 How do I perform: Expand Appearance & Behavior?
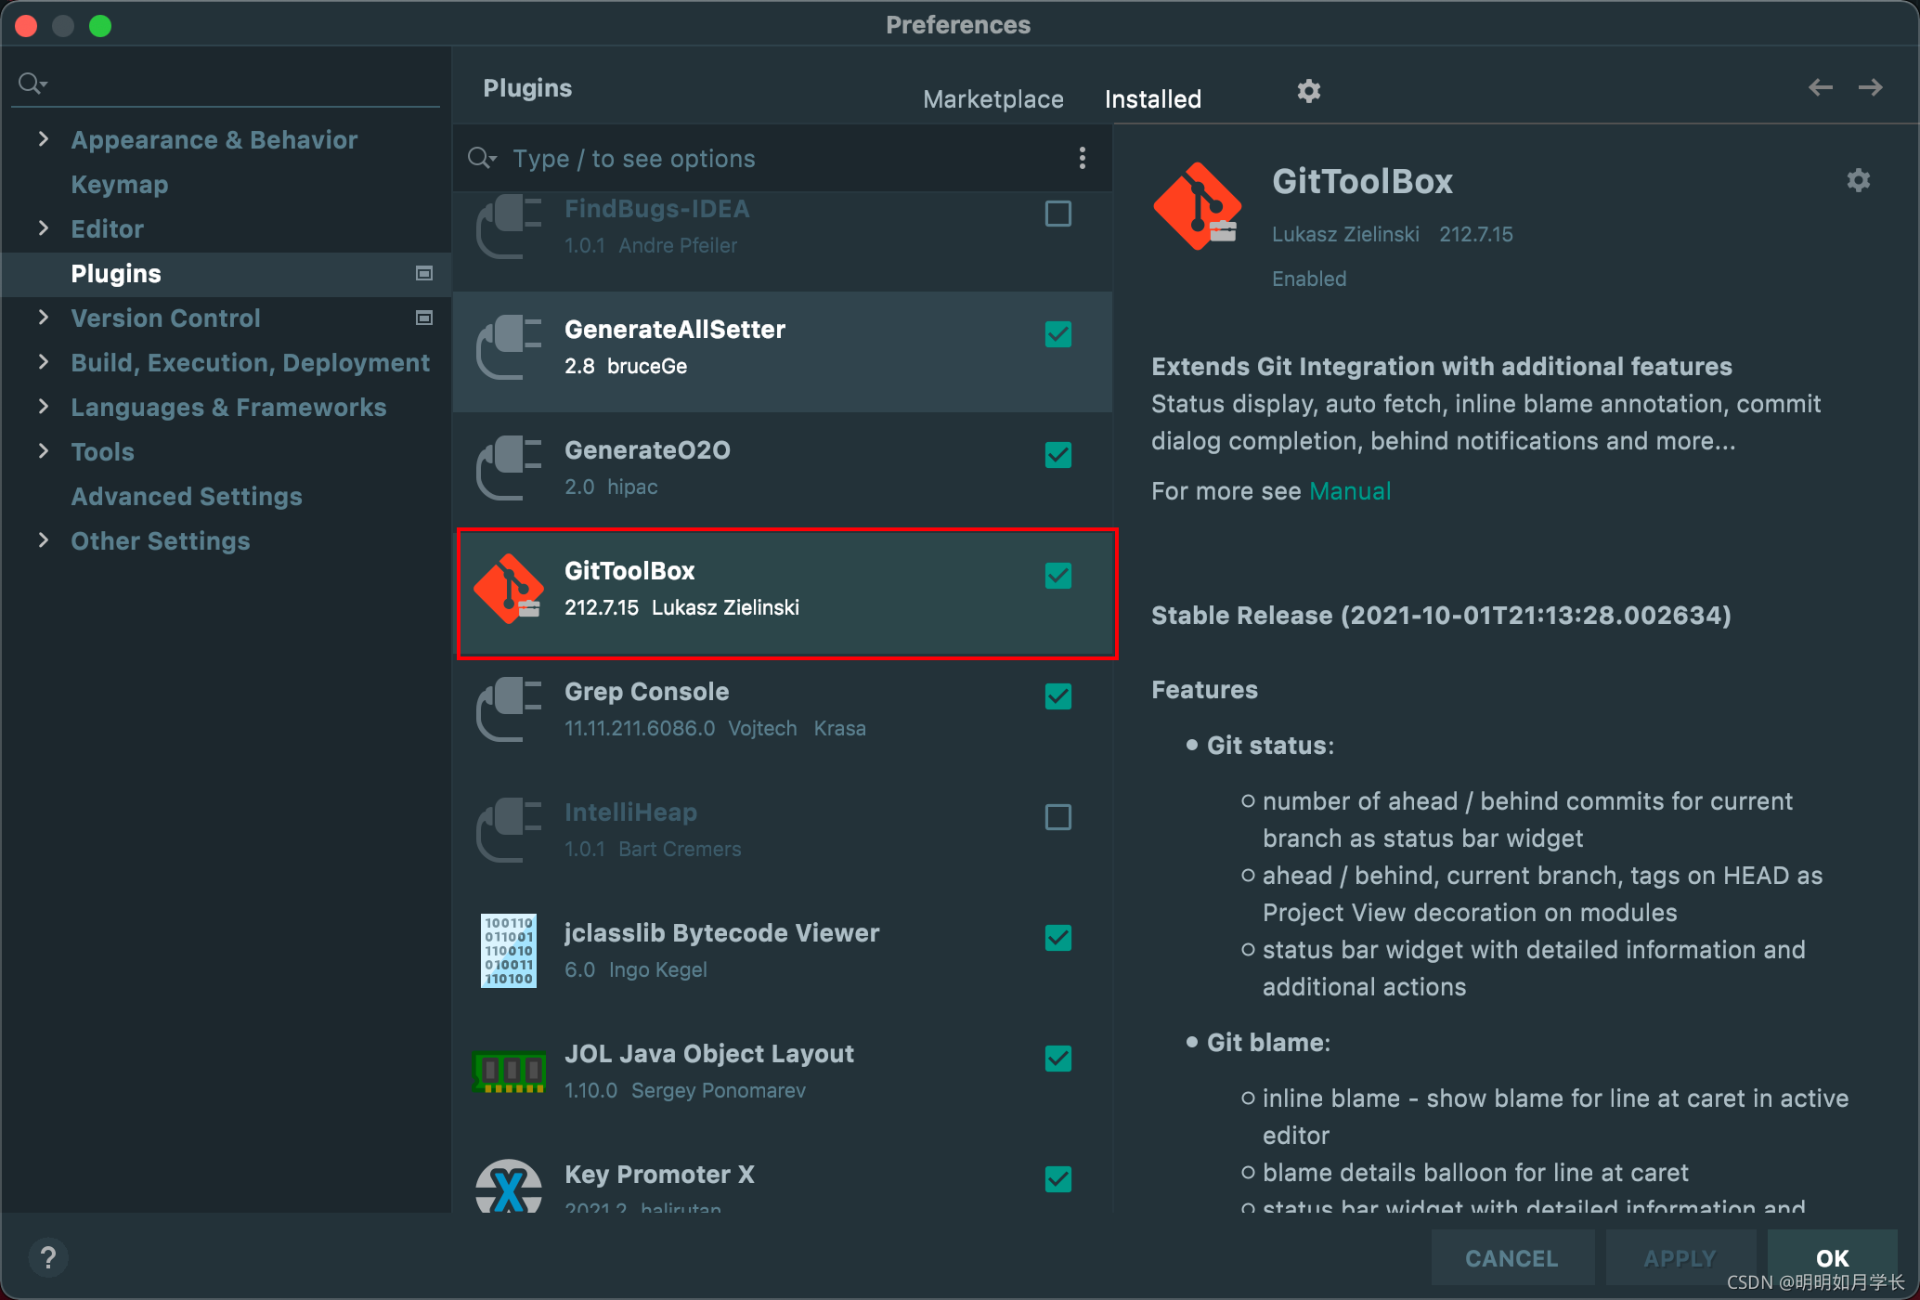pyautogui.click(x=43, y=139)
